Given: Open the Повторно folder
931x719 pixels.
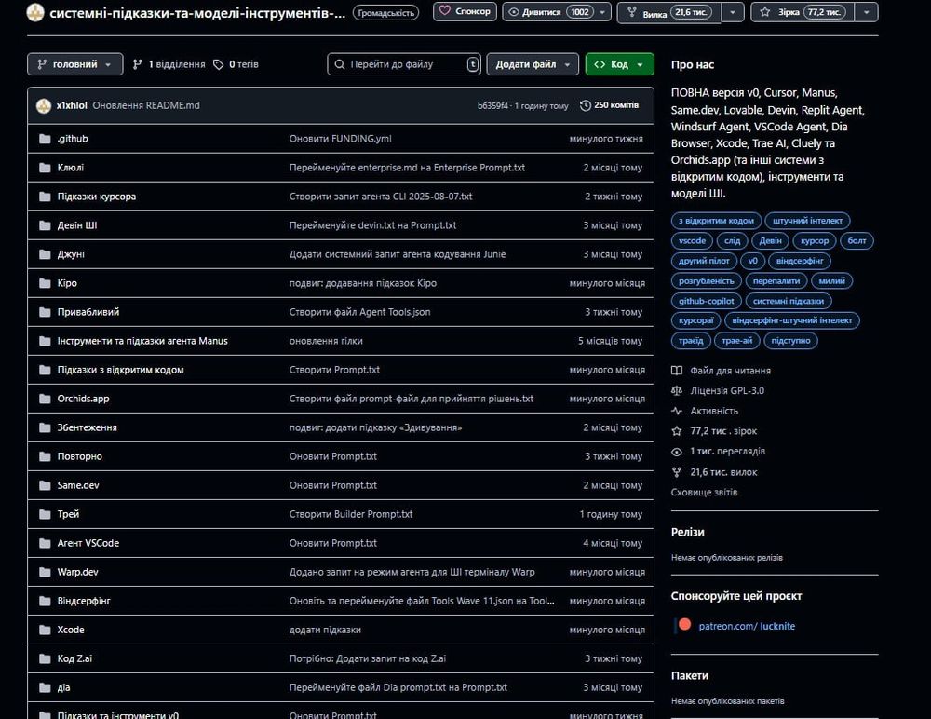Looking at the screenshot, I should (79, 456).
